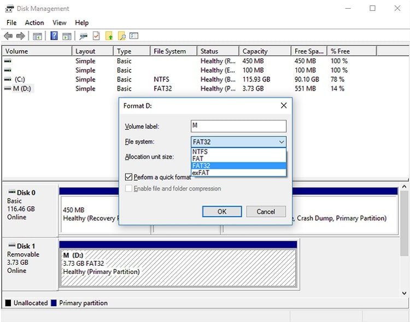Click the magnifying glass toolbar icon

(x=121, y=36)
